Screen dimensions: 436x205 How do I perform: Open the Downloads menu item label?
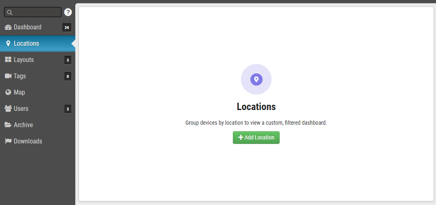click(28, 141)
